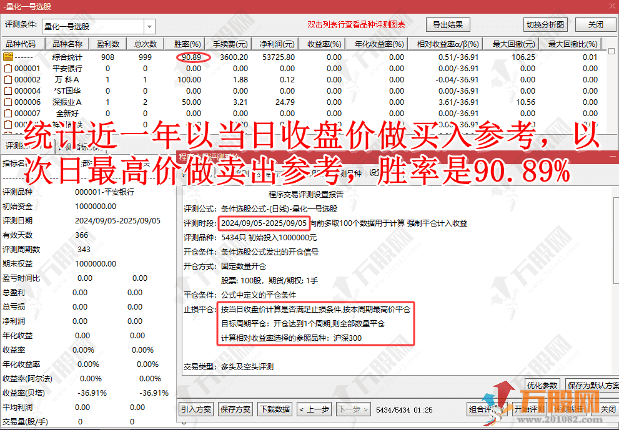Click the 评测时段 date range 2024/09/05-2025/09/05

pyautogui.click(x=264, y=223)
